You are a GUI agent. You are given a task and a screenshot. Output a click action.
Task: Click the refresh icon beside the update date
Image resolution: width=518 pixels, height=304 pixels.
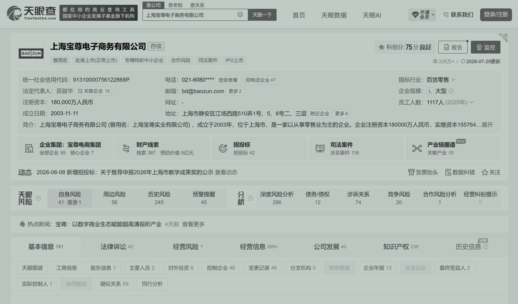pyautogui.click(x=463, y=62)
